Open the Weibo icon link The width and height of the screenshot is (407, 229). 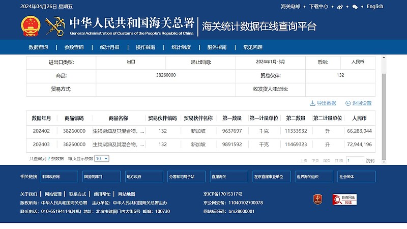click(340, 7)
